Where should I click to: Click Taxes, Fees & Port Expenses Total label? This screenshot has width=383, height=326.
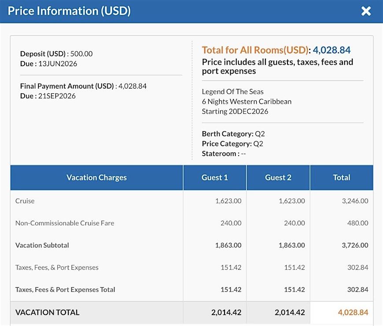[65, 289]
